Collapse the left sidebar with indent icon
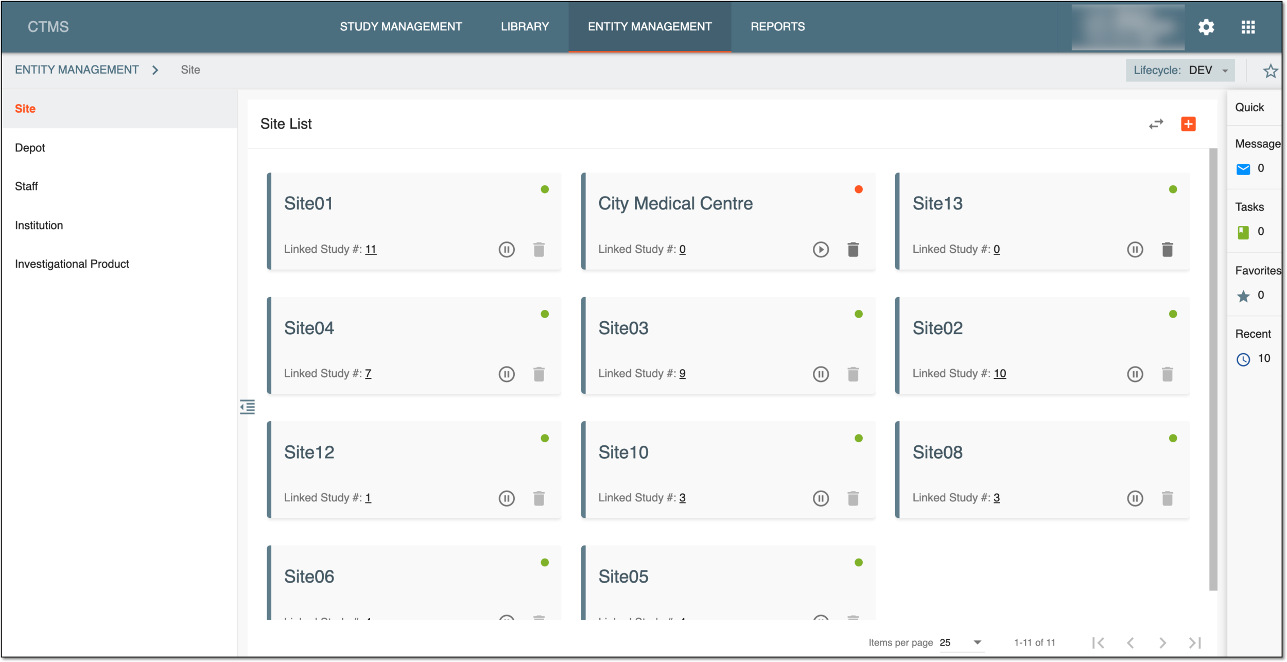 click(247, 407)
